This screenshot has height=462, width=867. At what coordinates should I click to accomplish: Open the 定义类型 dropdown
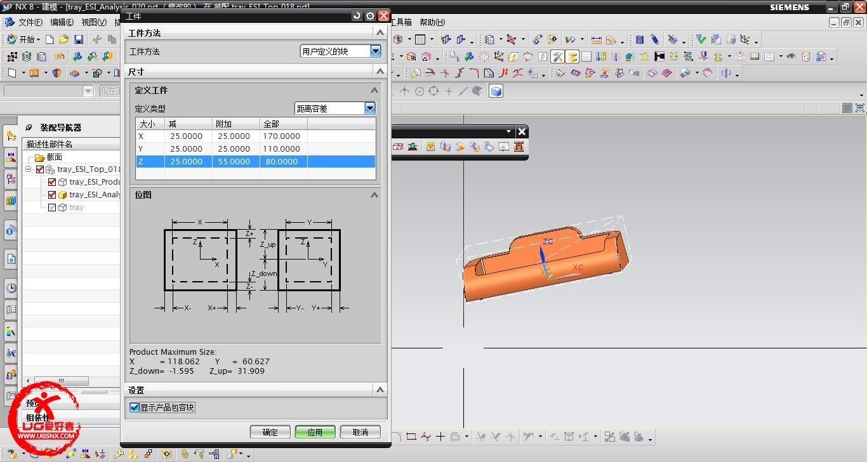pyautogui.click(x=370, y=109)
